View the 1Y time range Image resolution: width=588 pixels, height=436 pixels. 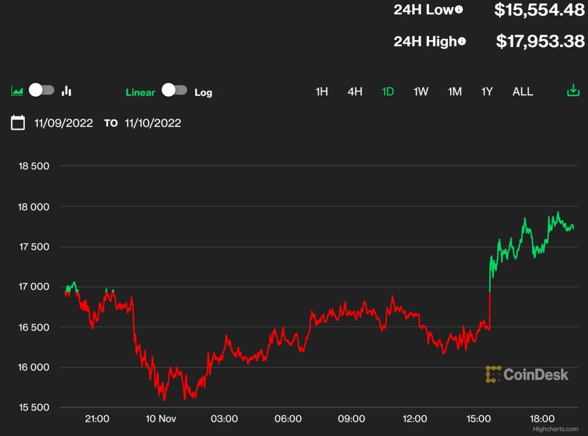pos(487,92)
